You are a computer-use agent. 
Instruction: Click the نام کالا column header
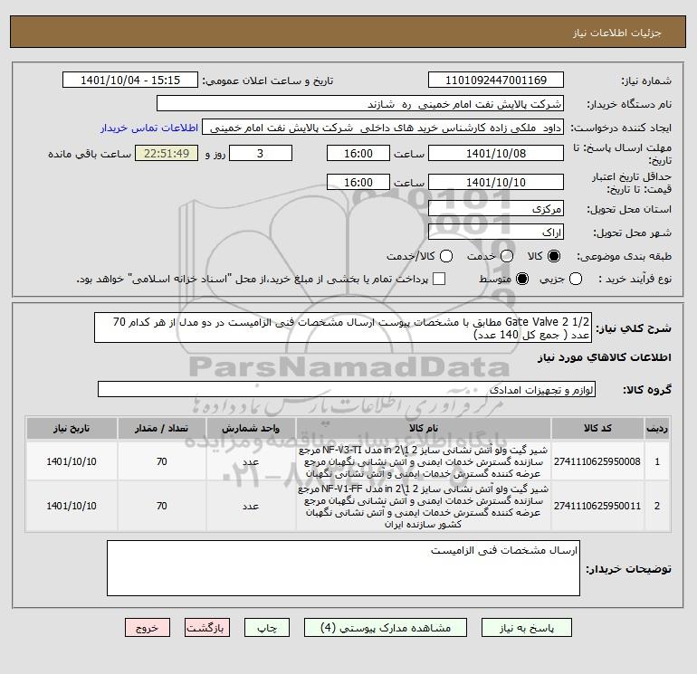[x=424, y=428]
